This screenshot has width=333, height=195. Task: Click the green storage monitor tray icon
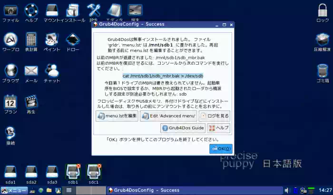pos(311,191)
